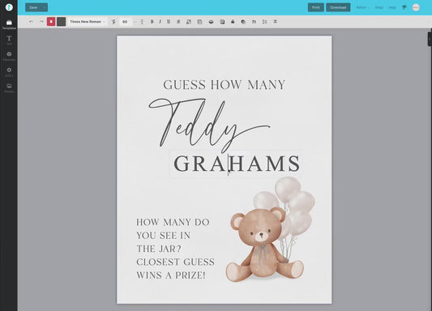Open the Templates sidebar panel

click(x=9, y=24)
